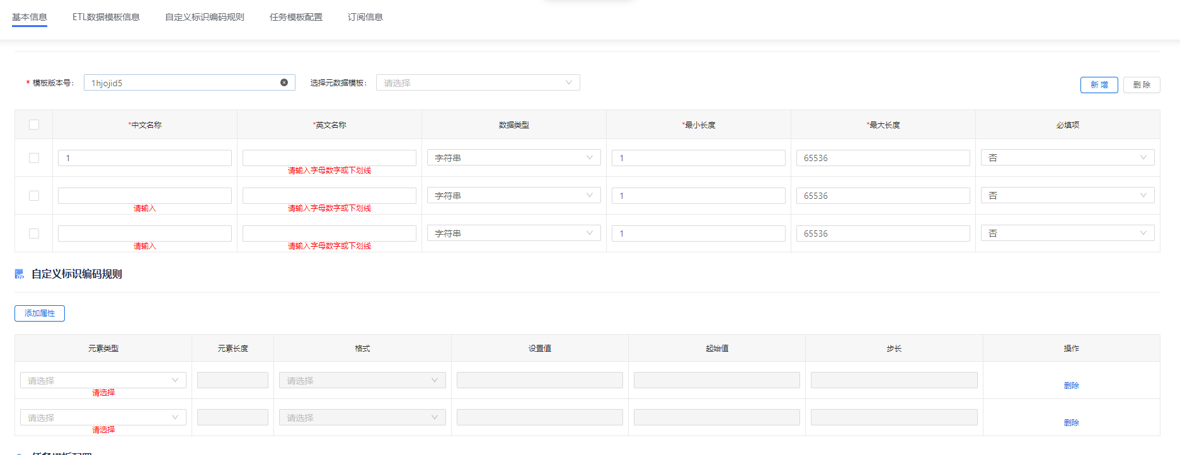Switch to 基本信息 tab
Image resolution: width=1180 pixels, height=455 pixels.
coord(30,17)
